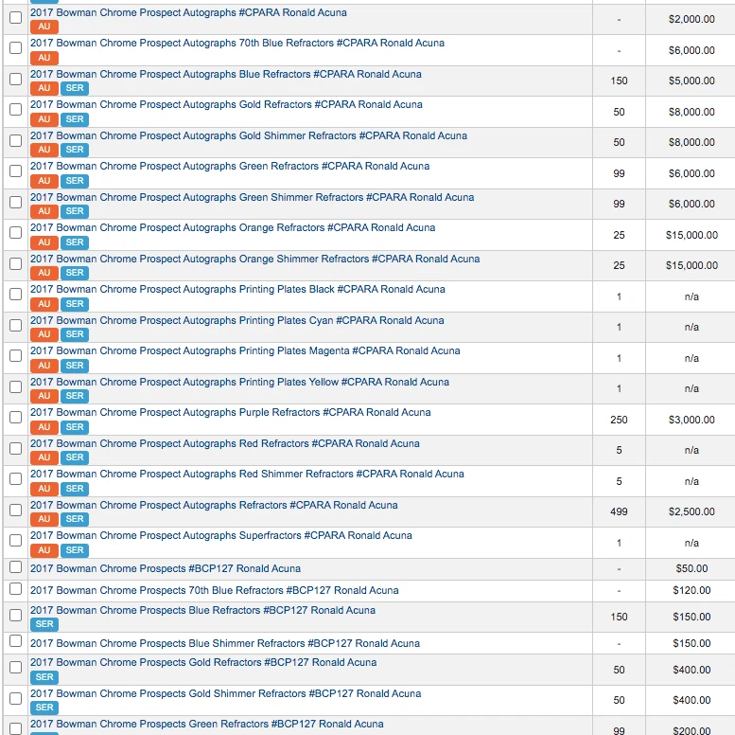Click n/a value in Superfractors row
The image size is (735, 735).
point(691,543)
